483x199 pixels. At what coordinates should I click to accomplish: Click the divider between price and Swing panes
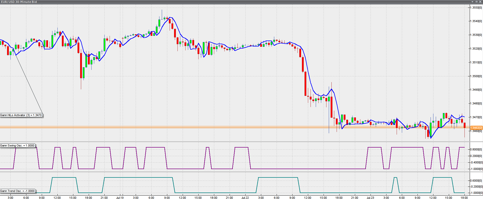tap(235, 142)
